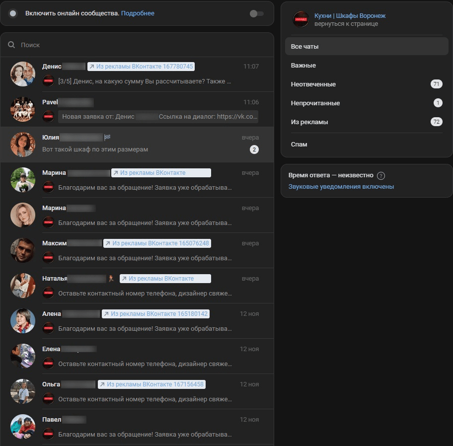Click the arrow icon in Ольга's ad tag

102,384
